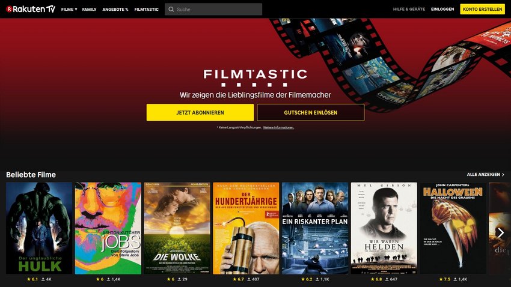Click the Einloggen link
The image size is (511, 287).
442,9
